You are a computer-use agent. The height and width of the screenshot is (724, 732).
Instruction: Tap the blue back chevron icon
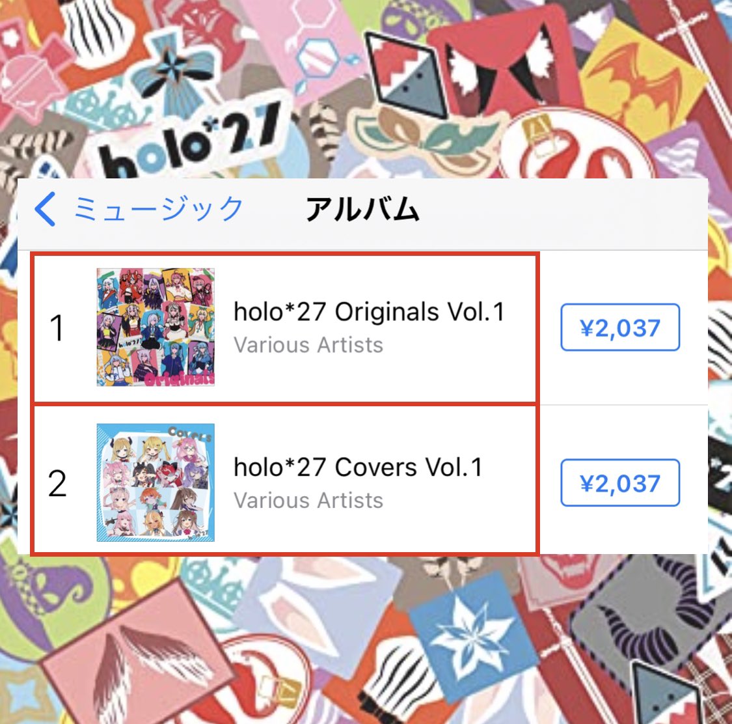tap(46, 209)
